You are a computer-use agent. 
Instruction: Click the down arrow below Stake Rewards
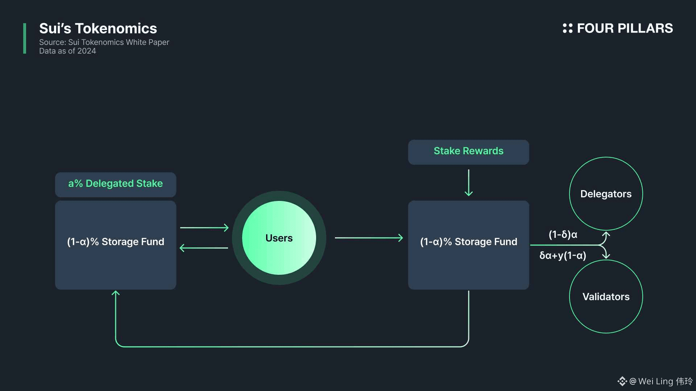point(469,183)
